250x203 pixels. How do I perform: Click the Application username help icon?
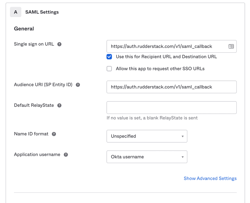click(66, 155)
